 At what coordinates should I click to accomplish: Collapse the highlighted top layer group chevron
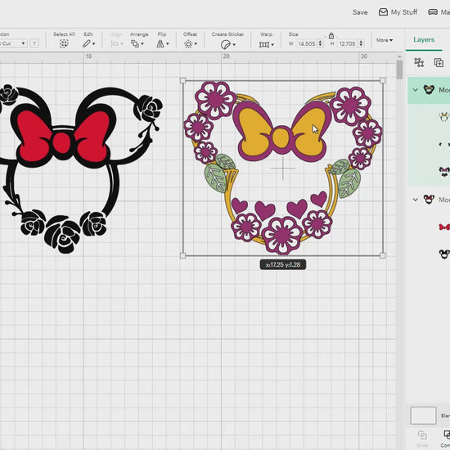click(x=416, y=90)
